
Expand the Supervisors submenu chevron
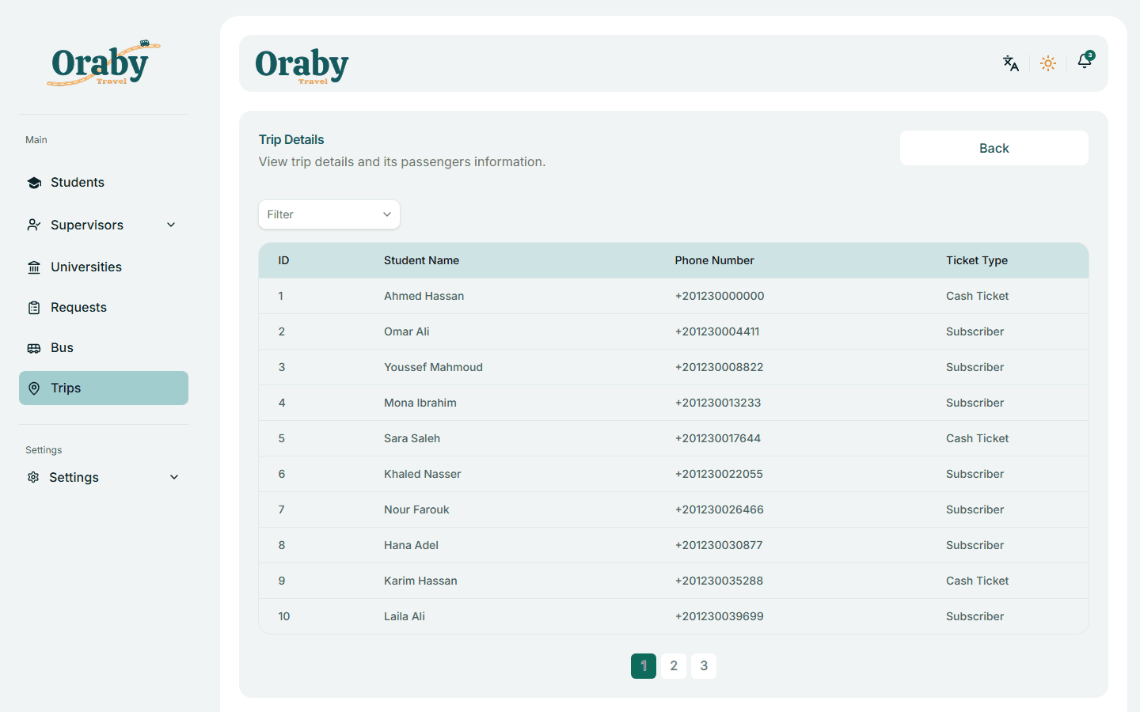[171, 225]
